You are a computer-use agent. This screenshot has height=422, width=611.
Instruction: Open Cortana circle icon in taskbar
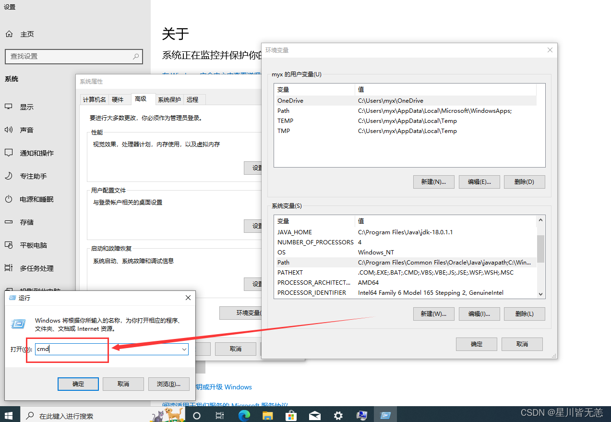(x=196, y=415)
